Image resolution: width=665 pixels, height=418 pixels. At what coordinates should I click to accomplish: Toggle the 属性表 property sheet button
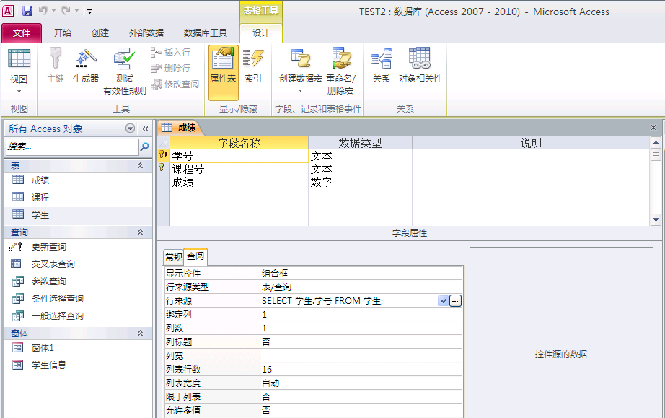(x=223, y=73)
